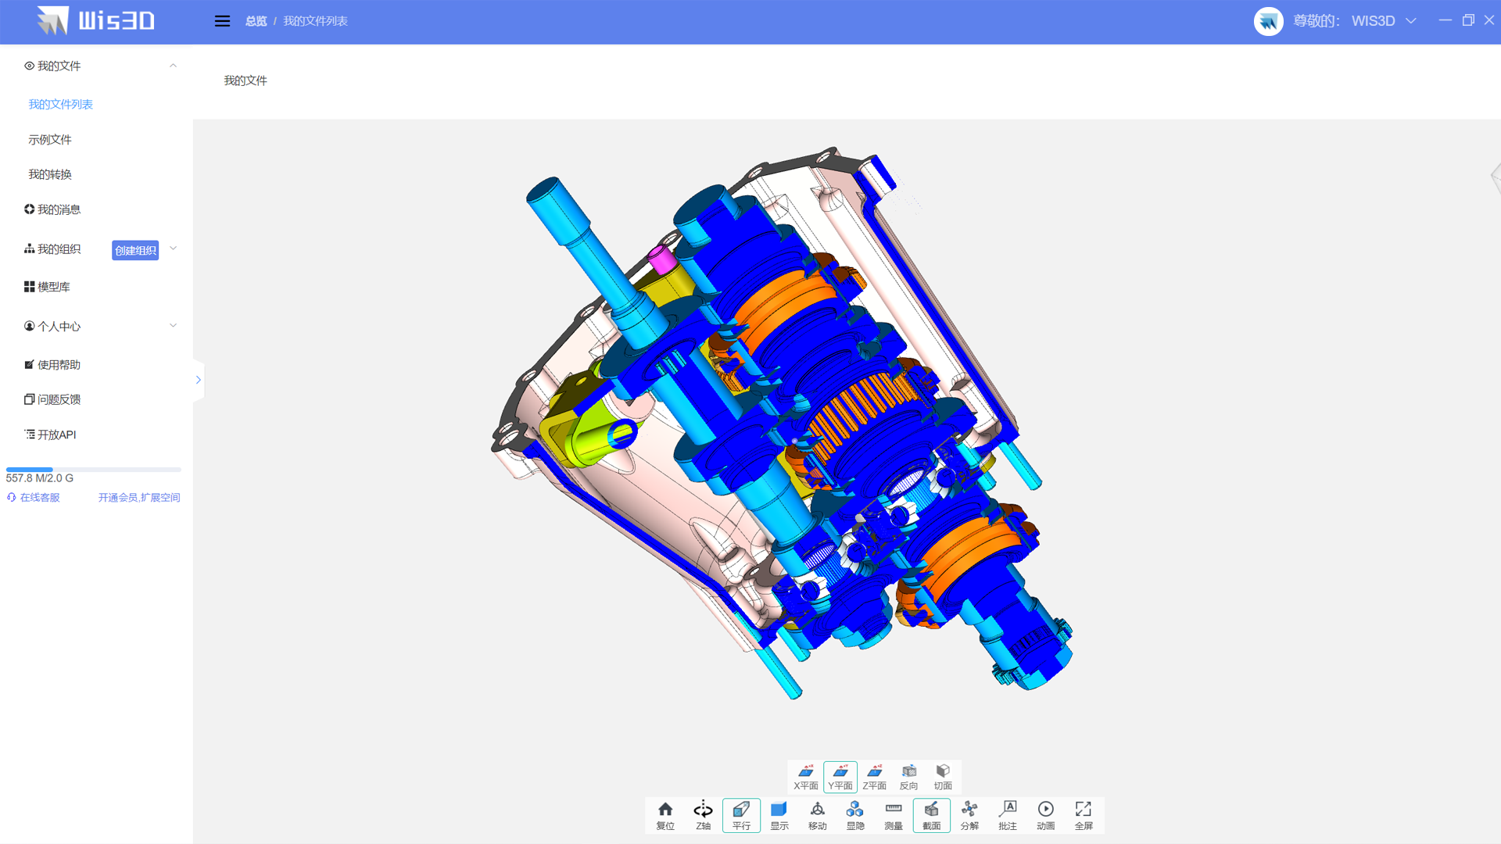Open the 测量 measure ruler tool
1501x844 pixels.
(893, 815)
